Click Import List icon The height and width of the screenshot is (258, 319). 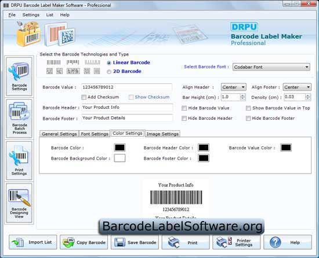click(x=18, y=242)
